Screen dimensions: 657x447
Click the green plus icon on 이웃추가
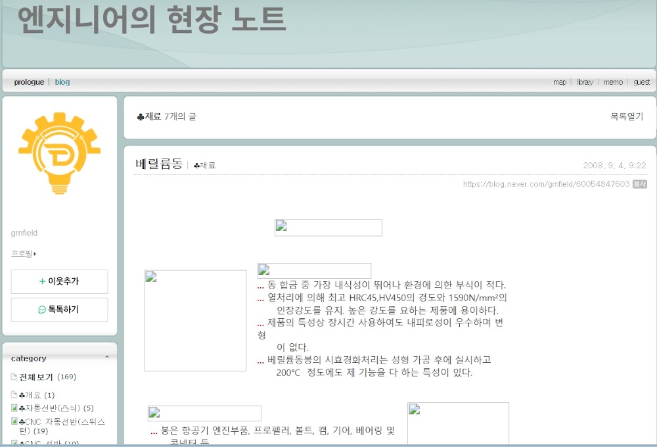(x=42, y=281)
